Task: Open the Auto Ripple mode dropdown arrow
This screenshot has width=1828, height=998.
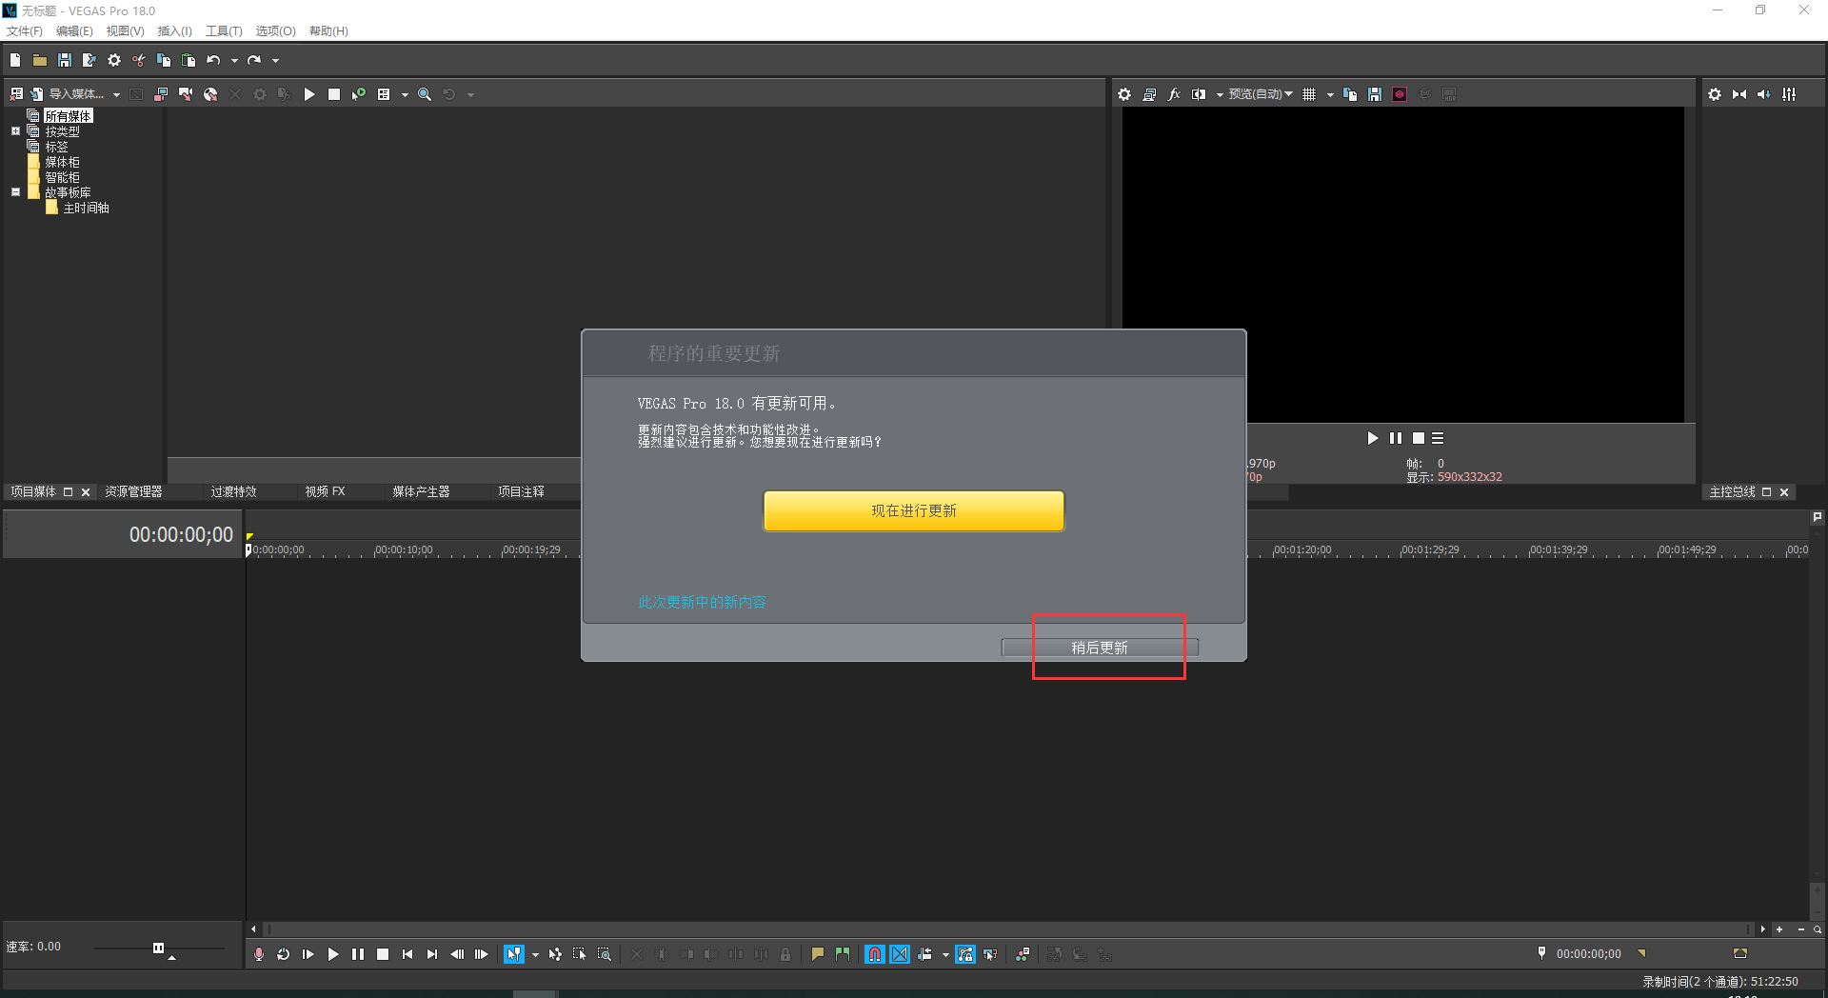Action: [x=945, y=954]
